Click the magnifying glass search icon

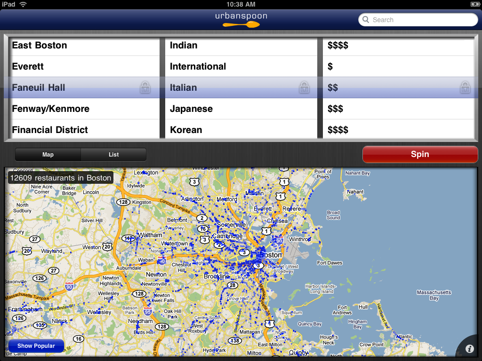click(x=366, y=20)
